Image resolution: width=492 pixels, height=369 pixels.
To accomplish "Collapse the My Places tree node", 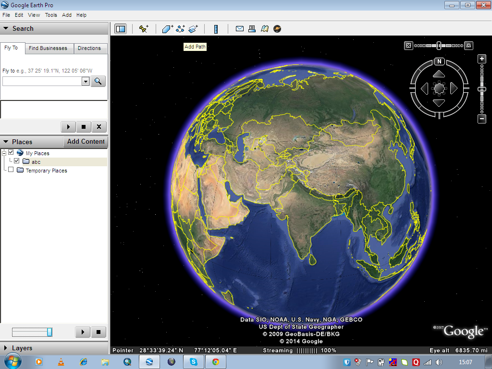I will tap(4, 153).
